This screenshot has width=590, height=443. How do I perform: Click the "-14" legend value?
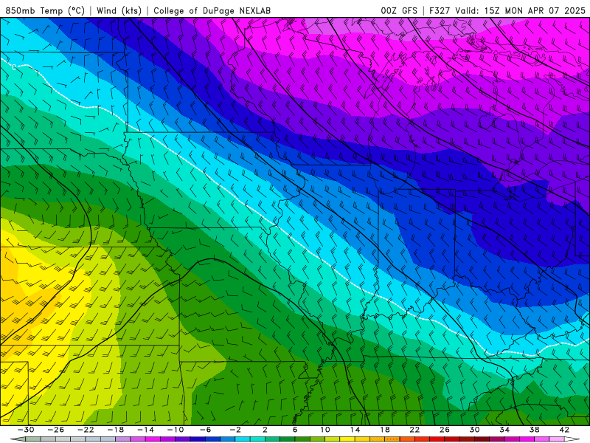click(x=145, y=430)
